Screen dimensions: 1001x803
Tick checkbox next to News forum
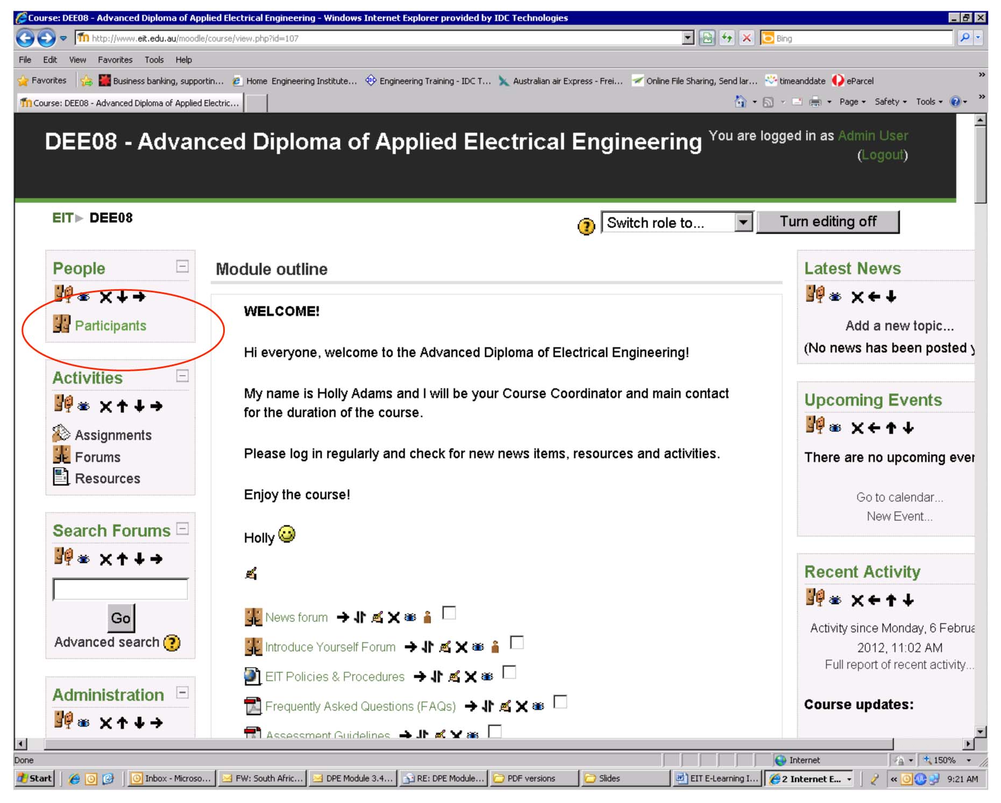(x=449, y=613)
